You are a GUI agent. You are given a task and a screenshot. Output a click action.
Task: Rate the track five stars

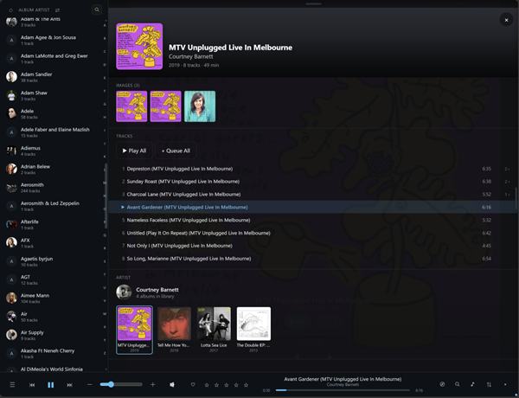246,385
